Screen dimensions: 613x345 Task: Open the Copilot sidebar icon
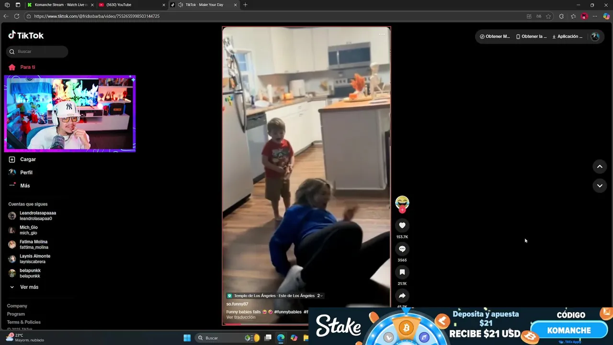[x=606, y=16]
